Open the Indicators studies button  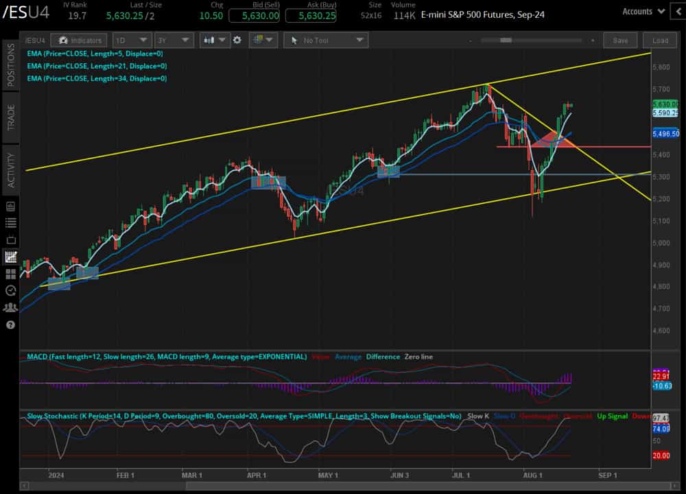pyautogui.click(x=79, y=40)
